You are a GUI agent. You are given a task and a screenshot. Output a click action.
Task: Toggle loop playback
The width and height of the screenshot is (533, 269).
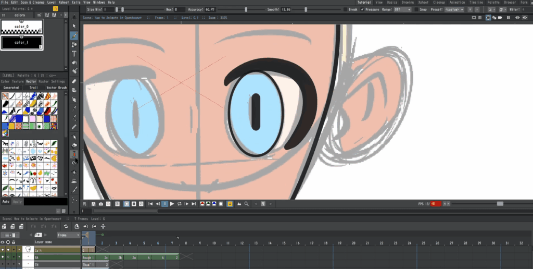[180, 204]
